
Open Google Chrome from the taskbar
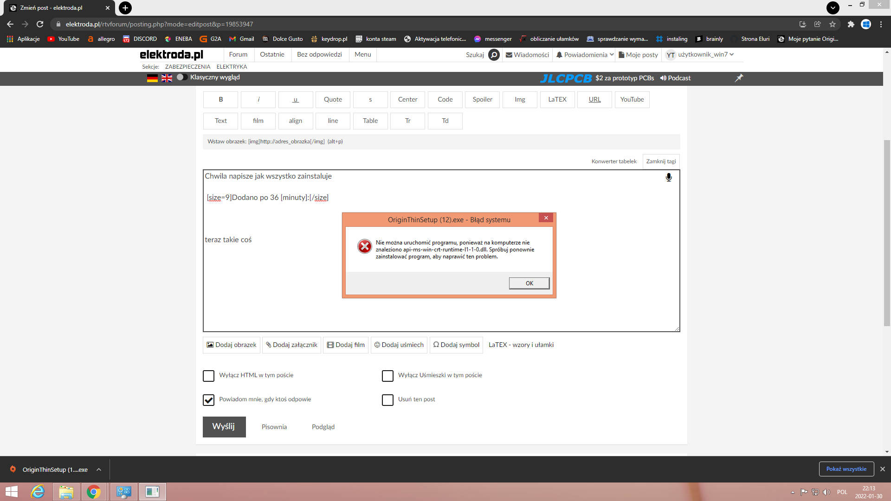tap(94, 492)
